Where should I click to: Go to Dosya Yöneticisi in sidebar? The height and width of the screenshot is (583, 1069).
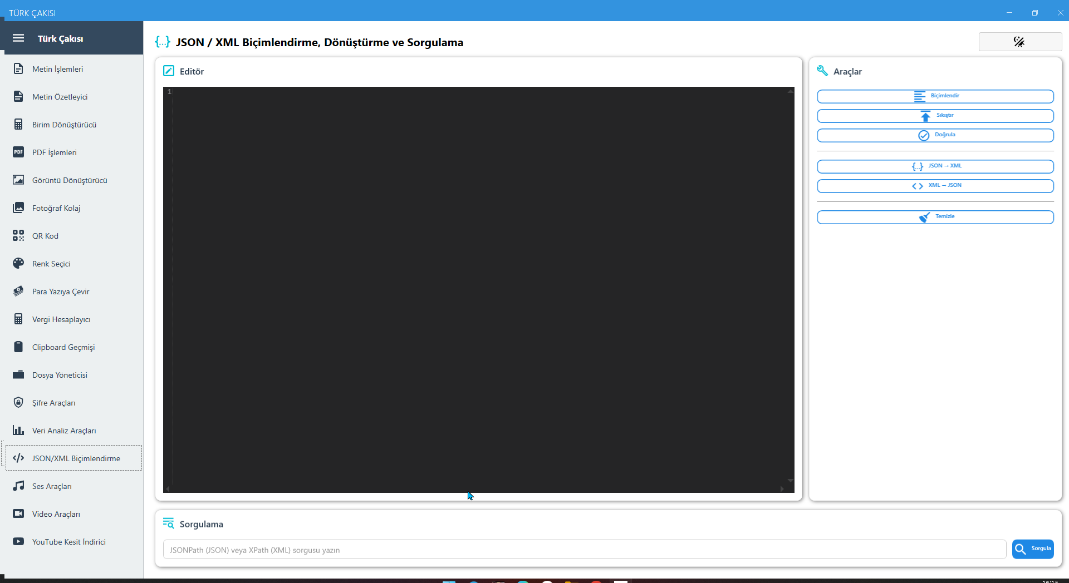(x=60, y=375)
